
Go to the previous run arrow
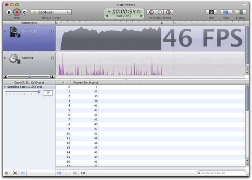pyautogui.click(x=107, y=16)
